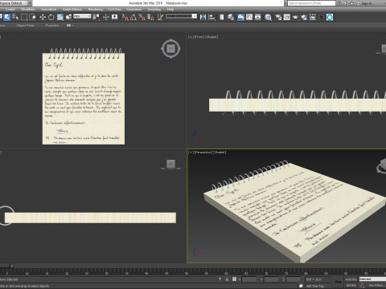386x289 pixels.
Task: Click Add Time Tag
Action: pos(315,286)
